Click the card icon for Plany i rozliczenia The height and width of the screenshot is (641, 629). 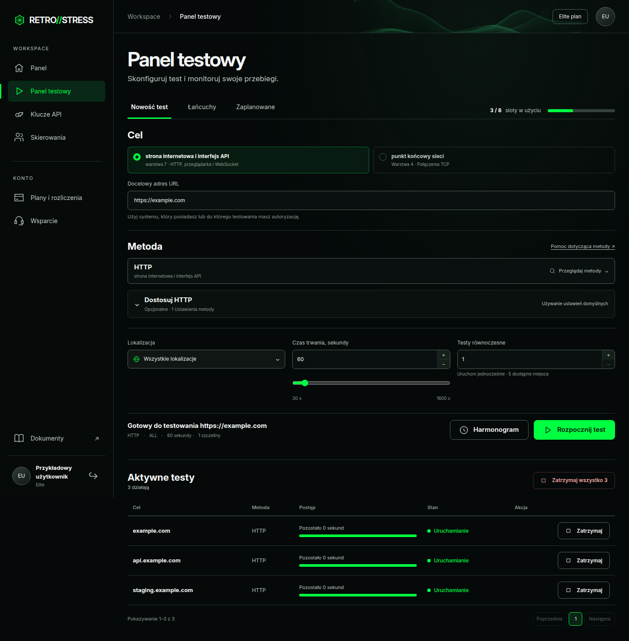click(x=19, y=198)
